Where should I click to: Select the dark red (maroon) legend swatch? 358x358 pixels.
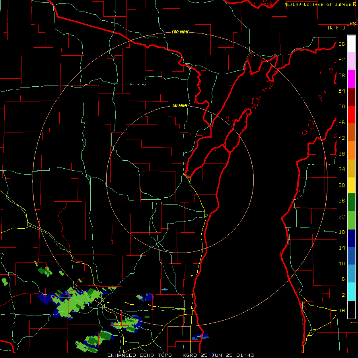tap(351, 97)
